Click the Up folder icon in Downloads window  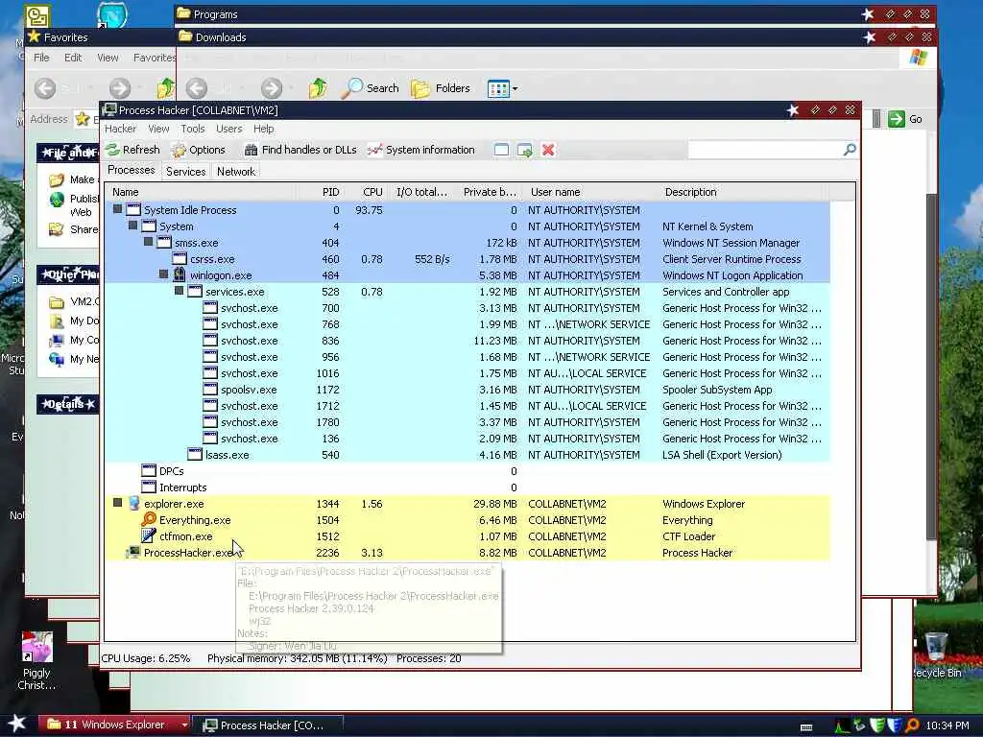[x=318, y=88]
